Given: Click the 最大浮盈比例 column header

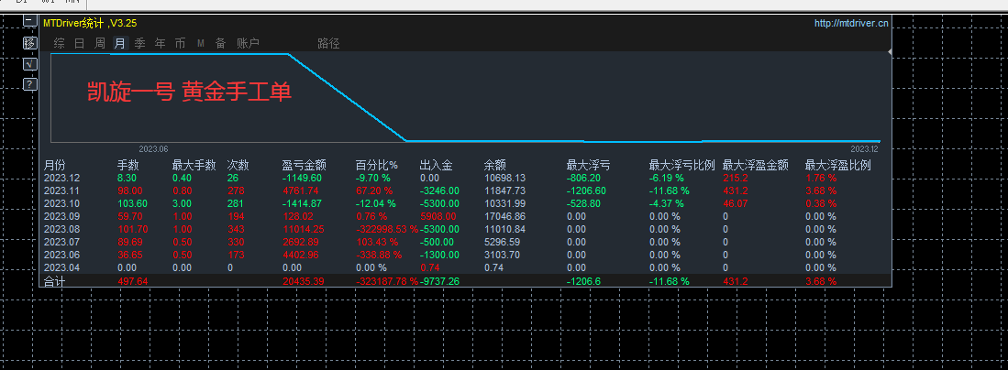Looking at the screenshot, I should 838,166.
